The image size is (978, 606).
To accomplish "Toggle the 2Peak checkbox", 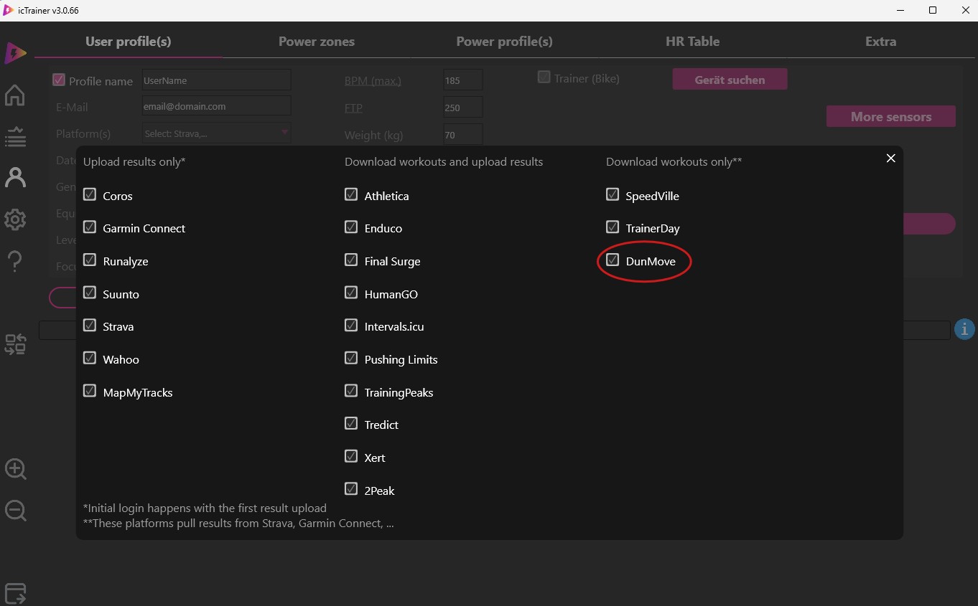I will tap(351, 489).
